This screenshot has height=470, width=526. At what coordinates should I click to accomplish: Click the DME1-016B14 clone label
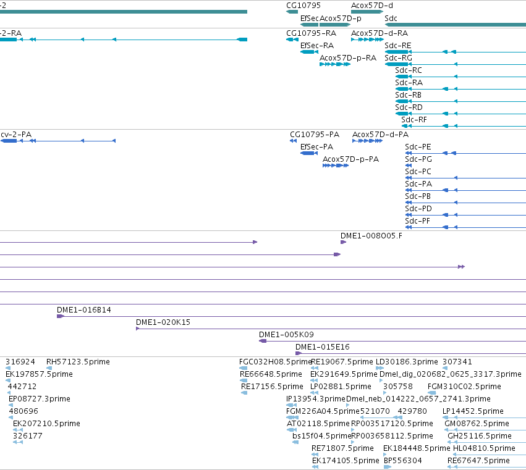point(83,310)
